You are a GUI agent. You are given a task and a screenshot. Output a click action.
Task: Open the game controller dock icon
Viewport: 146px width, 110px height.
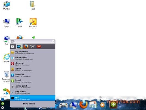pyautogui.click(x=64, y=105)
